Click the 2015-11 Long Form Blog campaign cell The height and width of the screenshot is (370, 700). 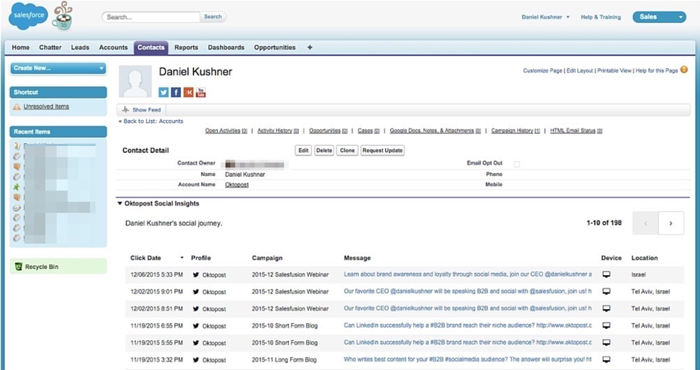284,360
